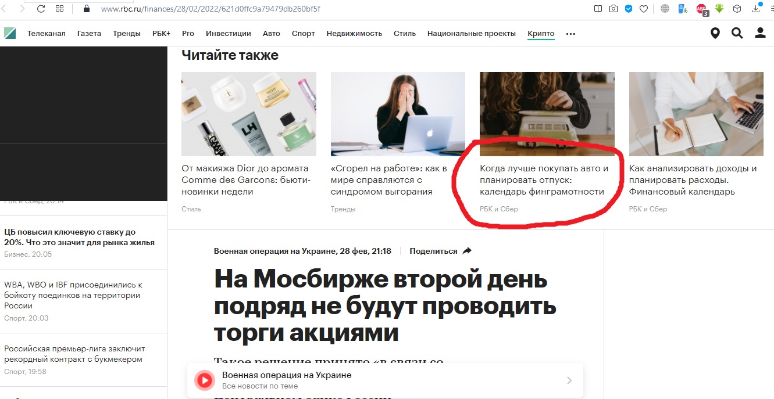This screenshot has height=399, width=774.
Task: Open the article about buying auto and vacation
Action: 544,180
